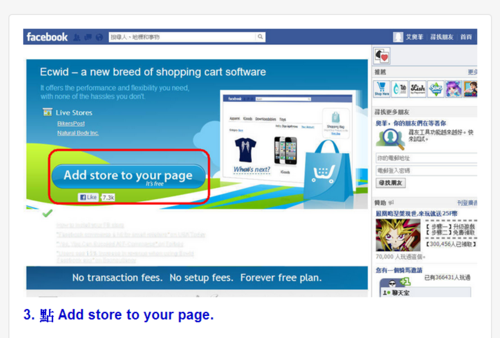Viewport: 500px width, 338px height.
Task: Open the first blurred help link
Action: pyautogui.click(x=90, y=225)
